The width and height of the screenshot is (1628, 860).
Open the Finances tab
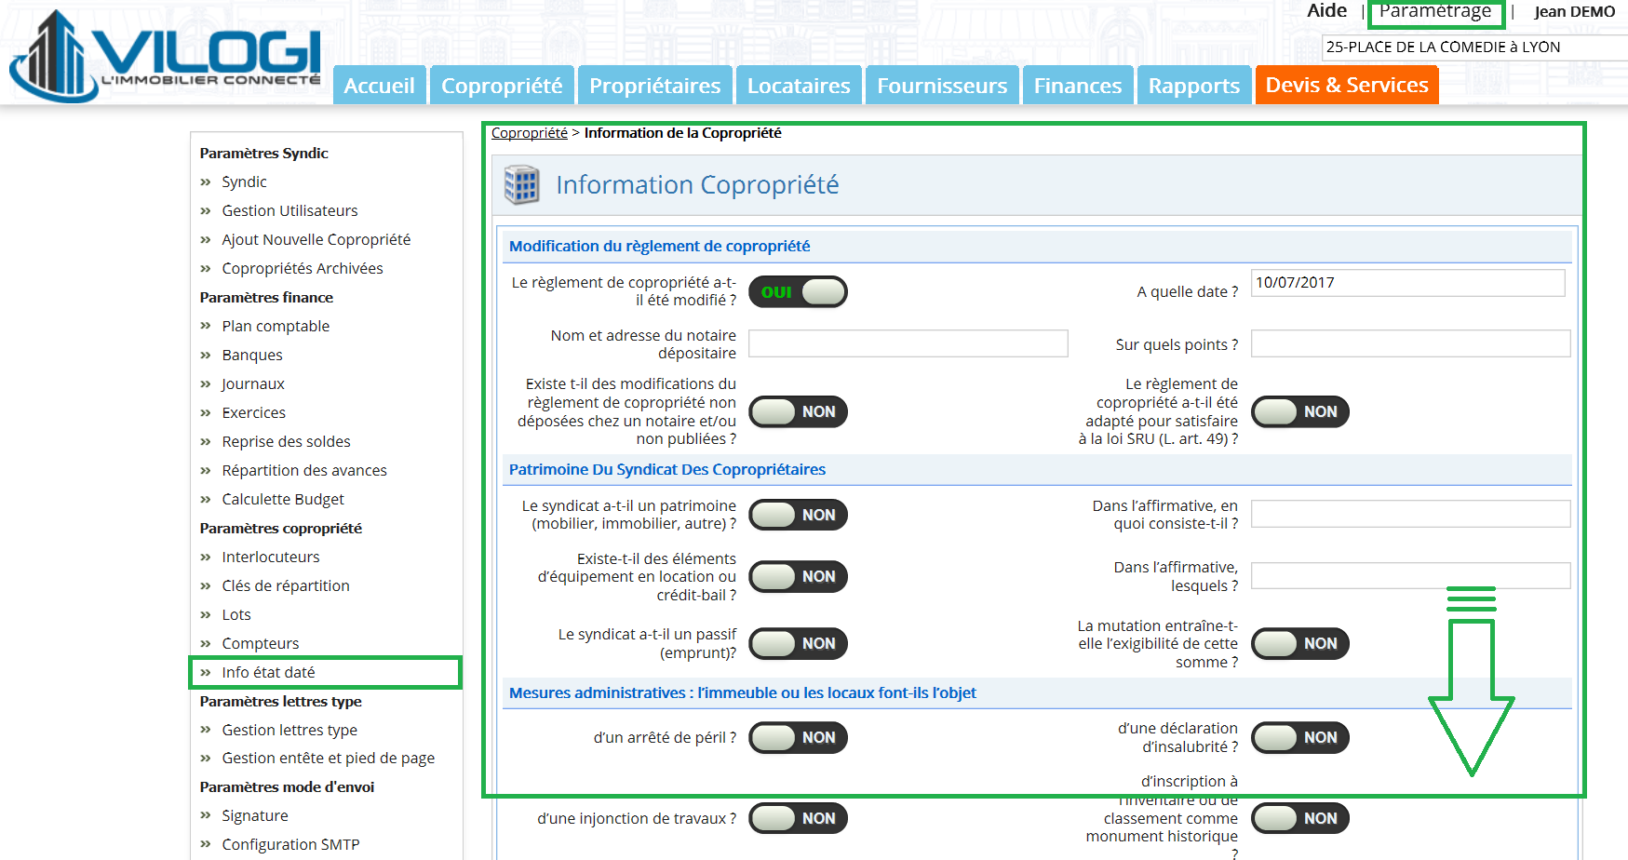click(1078, 85)
